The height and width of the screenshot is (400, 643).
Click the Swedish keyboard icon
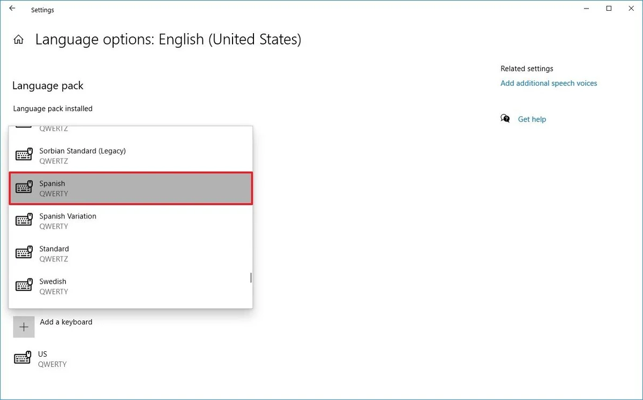(x=24, y=286)
